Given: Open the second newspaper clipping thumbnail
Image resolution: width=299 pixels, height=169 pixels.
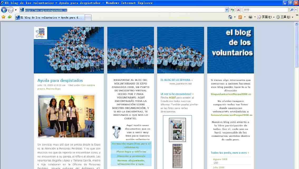Looking at the screenshot, I should tap(177, 156).
